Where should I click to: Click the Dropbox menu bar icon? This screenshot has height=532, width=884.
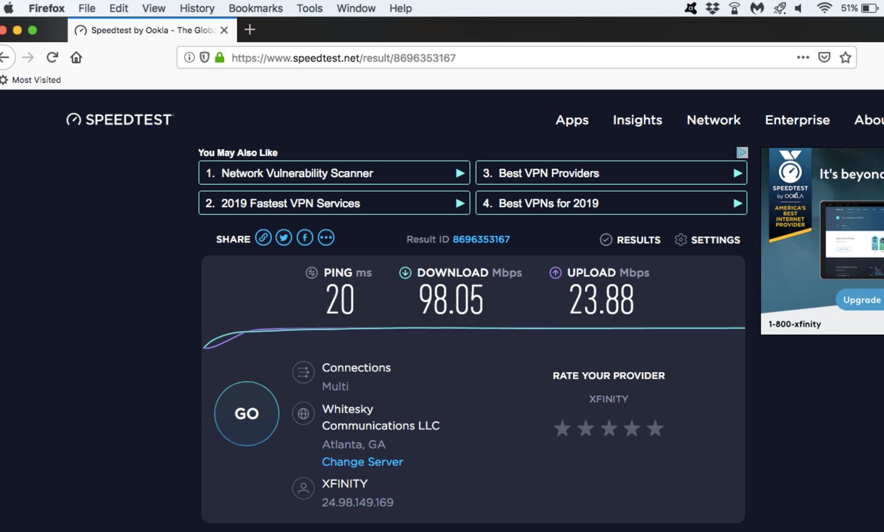pos(713,8)
